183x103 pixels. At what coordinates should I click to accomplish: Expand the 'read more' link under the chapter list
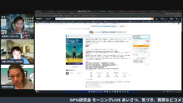89,70
